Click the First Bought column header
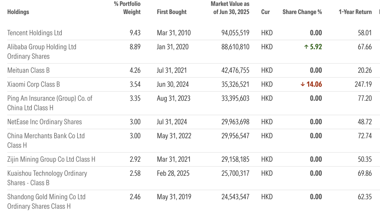Viewport: 380px width, 215px height. click(x=172, y=12)
